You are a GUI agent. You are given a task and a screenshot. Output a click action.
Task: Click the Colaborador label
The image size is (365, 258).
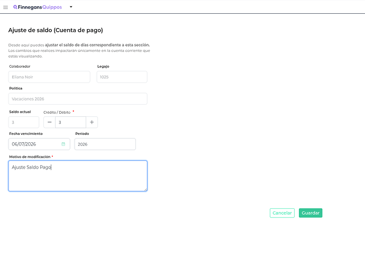coord(20,66)
